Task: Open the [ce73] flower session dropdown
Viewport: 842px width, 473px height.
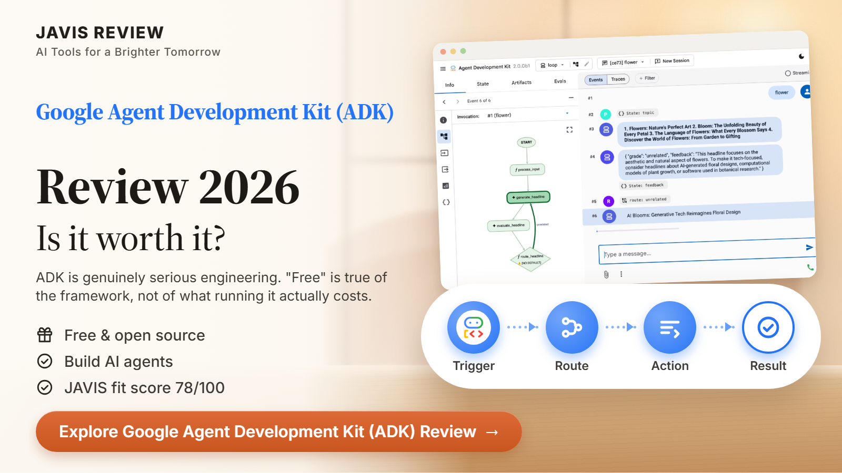Action: coord(623,63)
